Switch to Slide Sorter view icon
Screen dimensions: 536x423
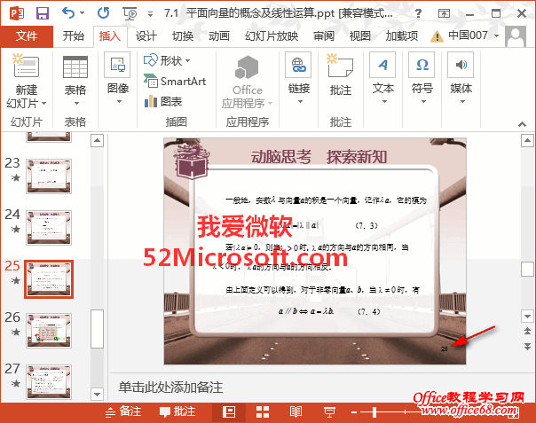click(263, 411)
